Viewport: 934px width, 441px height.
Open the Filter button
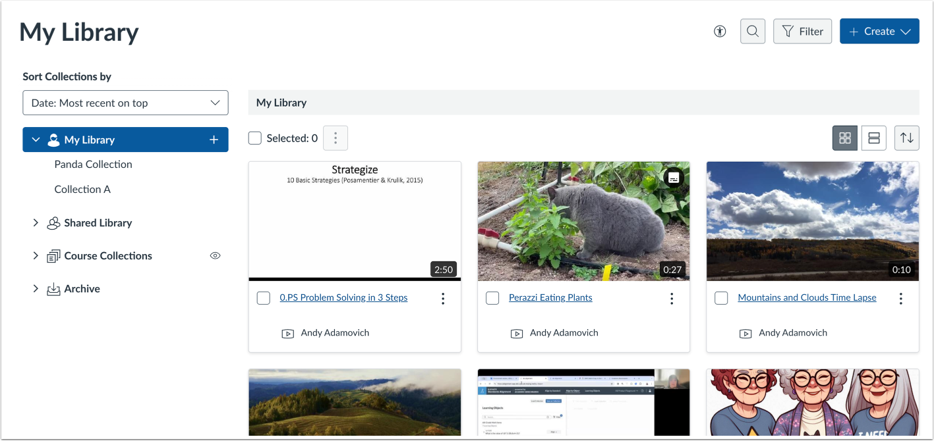[802, 31]
